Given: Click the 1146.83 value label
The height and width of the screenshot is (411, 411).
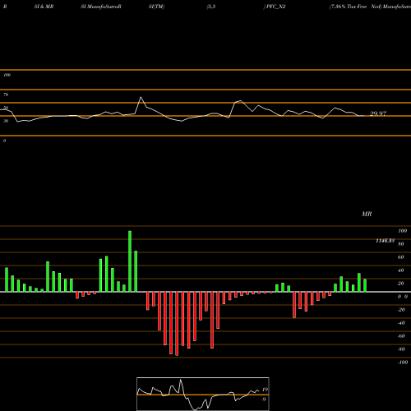Looking at the screenshot, I should [x=385, y=241].
